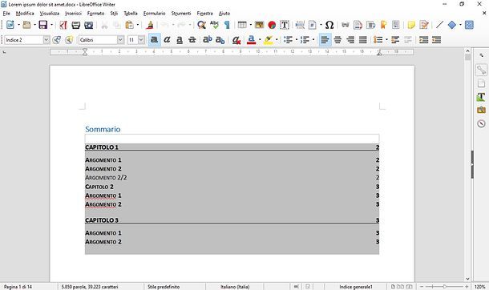Open the Calibri font name dropdown
Image resolution: width=489 pixels, height=290 pixels.
pyautogui.click(x=121, y=40)
